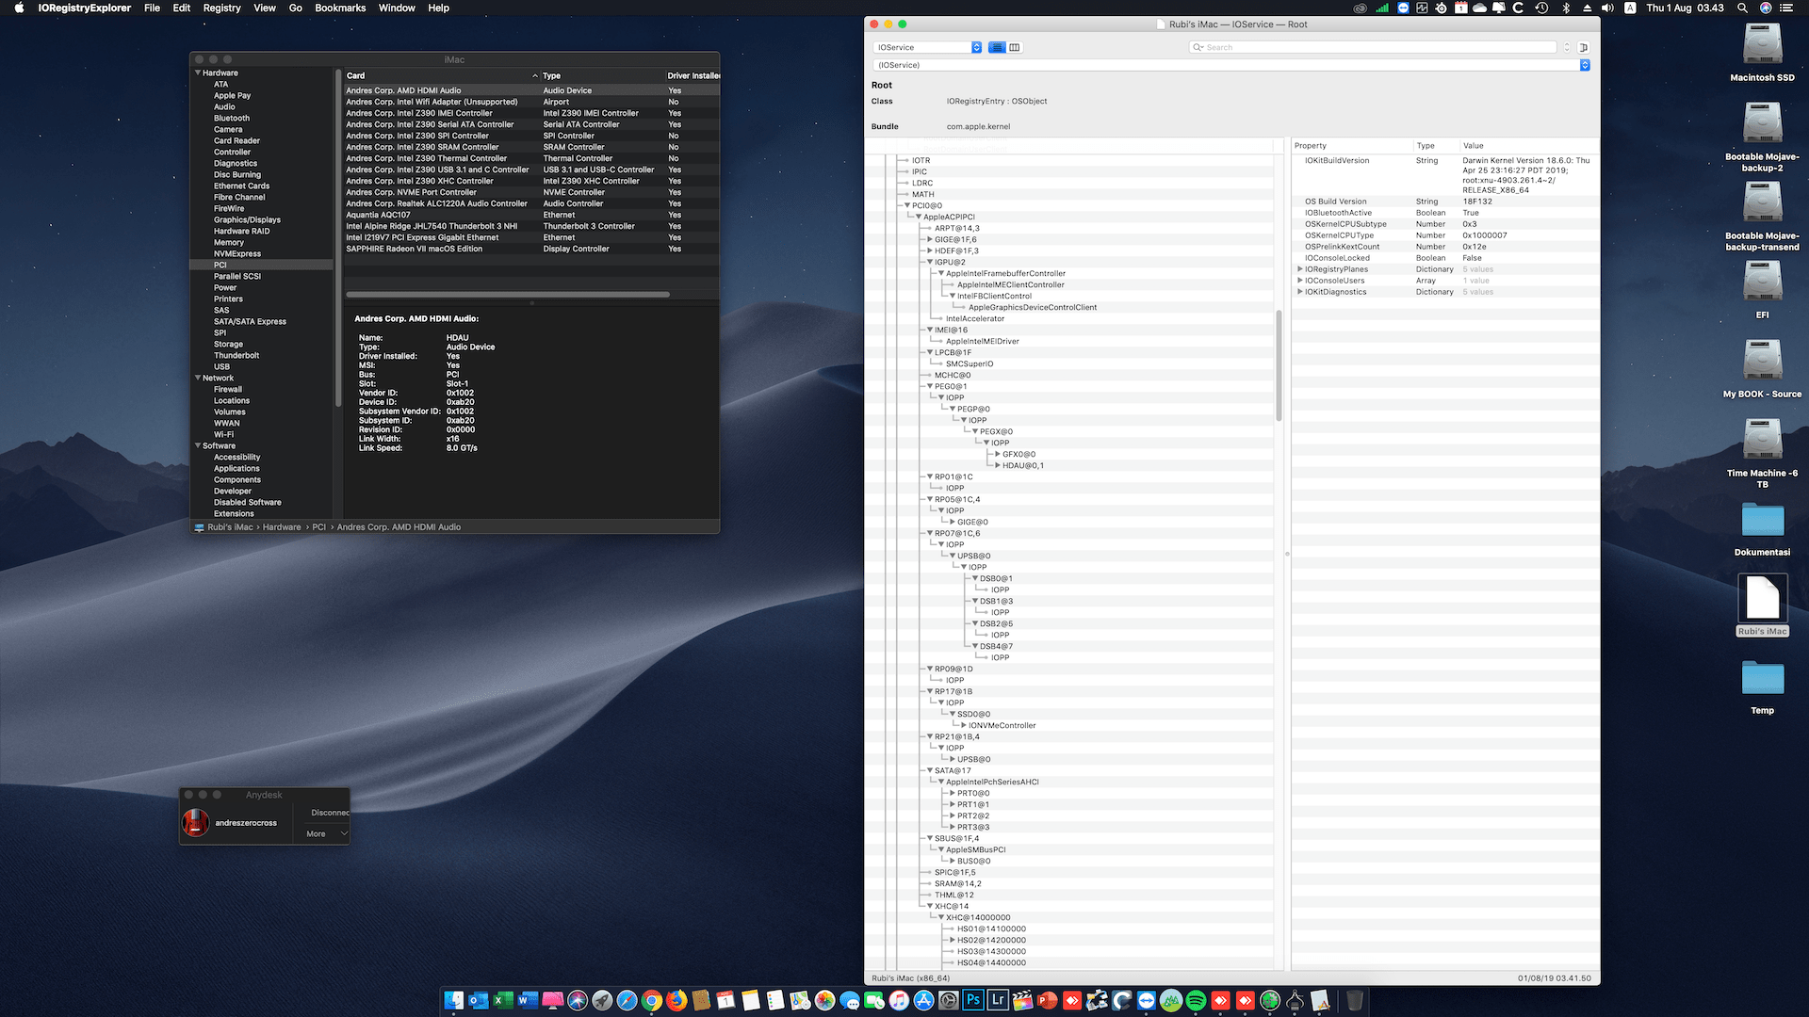Select the Macintosh SSD desktop drive
Image resolution: width=1809 pixels, height=1017 pixels.
click(1762, 53)
